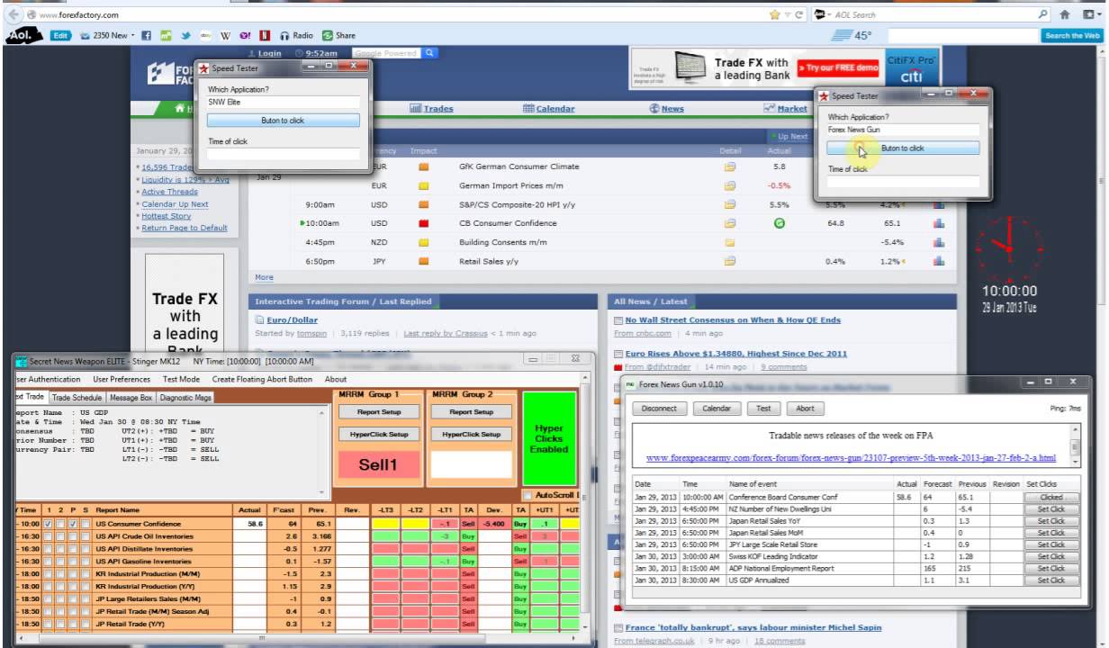This screenshot has width=1109, height=648.
Task: Tick column 1 checkbox for KR Industrial Production (M/M)
Action: (x=49, y=573)
